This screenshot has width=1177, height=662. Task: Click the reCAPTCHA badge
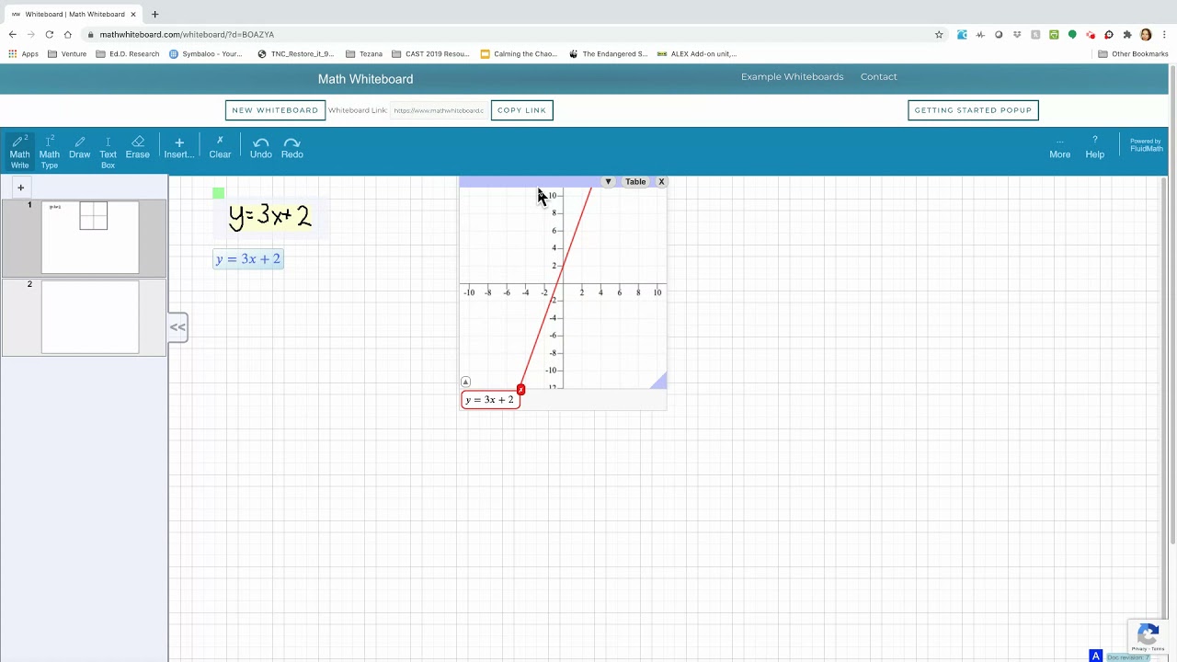(x=1148, y=637)
